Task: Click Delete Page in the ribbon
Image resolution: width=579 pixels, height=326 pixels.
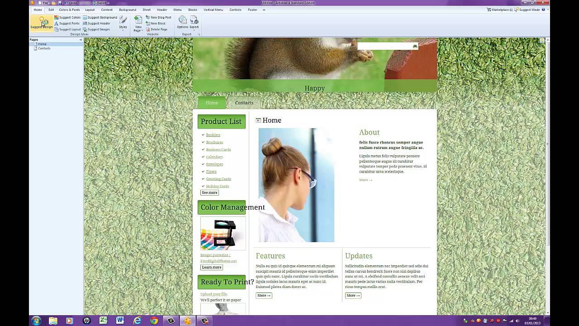Action: (x=157, y=29)
